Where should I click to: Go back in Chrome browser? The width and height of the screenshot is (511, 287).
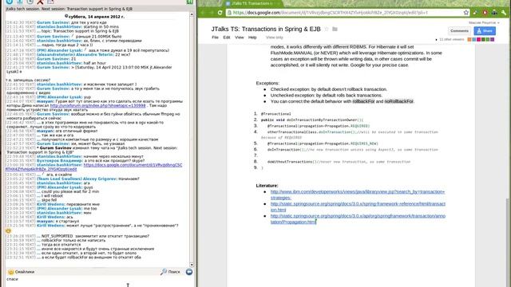(x=204, y=13)
